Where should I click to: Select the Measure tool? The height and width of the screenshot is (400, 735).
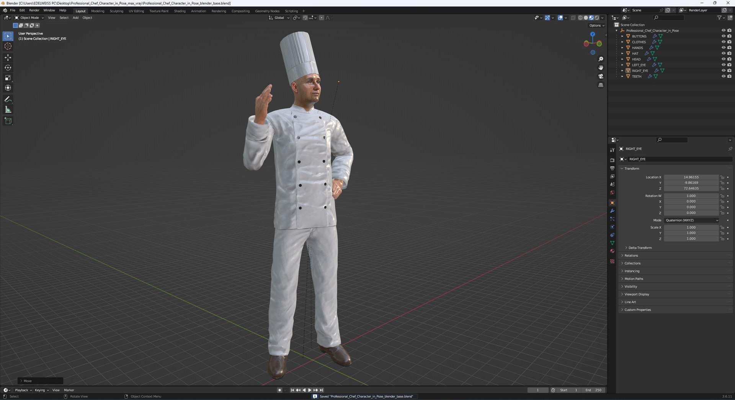[8, 110]
